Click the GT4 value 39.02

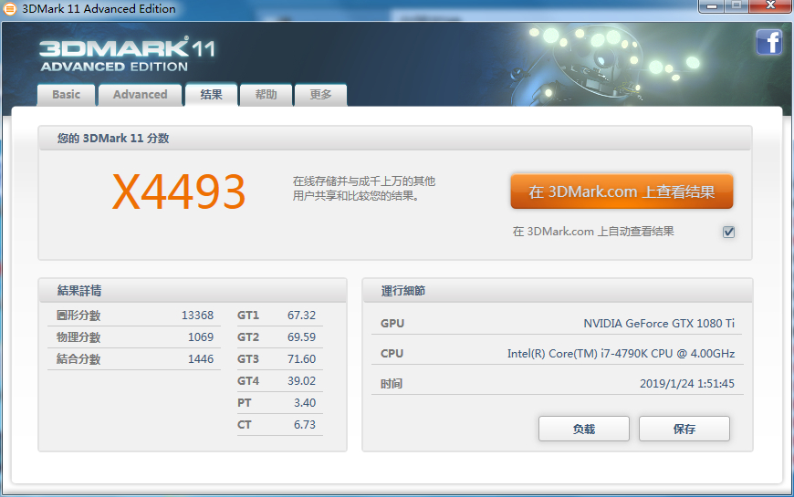(x=301, y=380)
